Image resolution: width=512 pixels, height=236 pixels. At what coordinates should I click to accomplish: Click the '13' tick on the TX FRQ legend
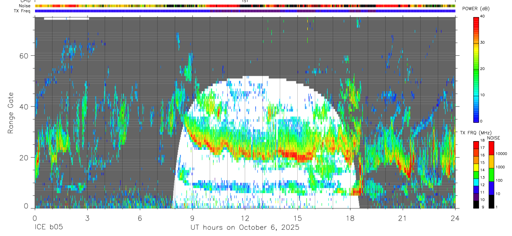(482, 177)
